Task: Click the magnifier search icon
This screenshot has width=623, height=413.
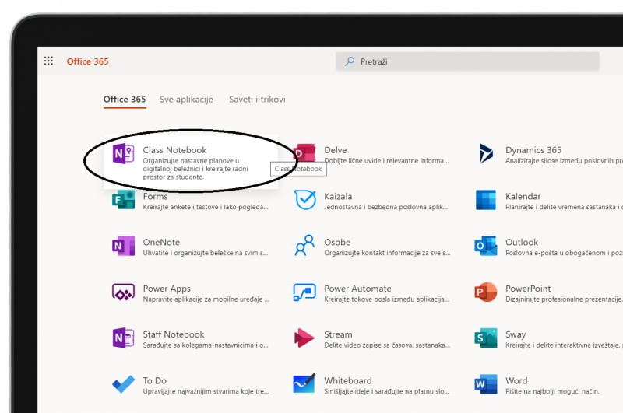Action: (x=350, y=61)
